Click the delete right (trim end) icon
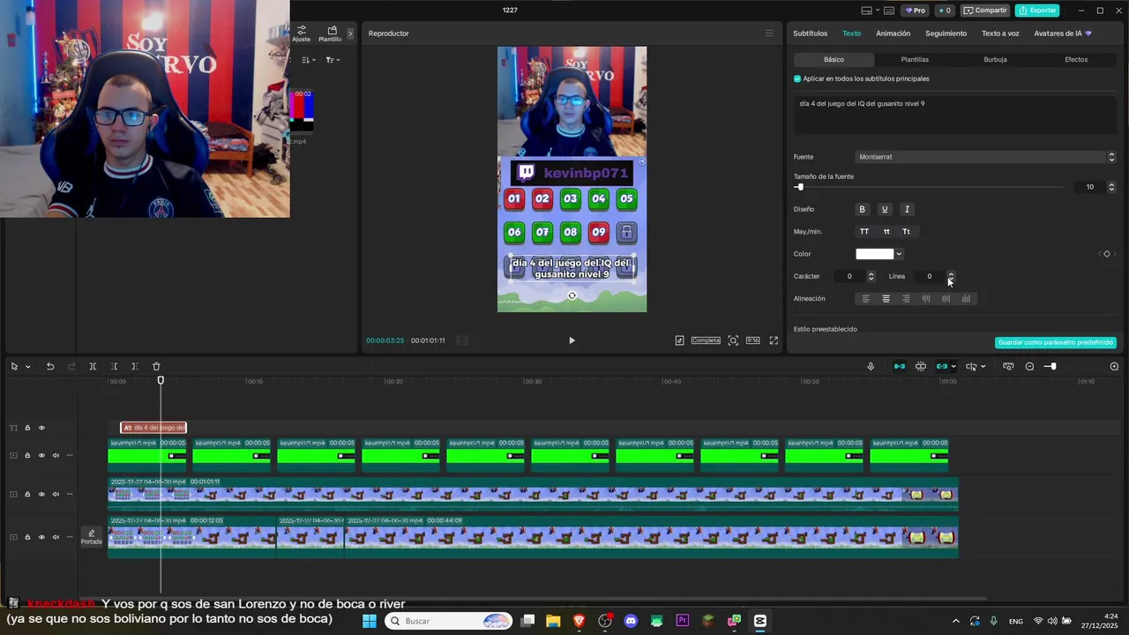The height and width of the screenshot is (635, 1129). (x=134, y=367)
